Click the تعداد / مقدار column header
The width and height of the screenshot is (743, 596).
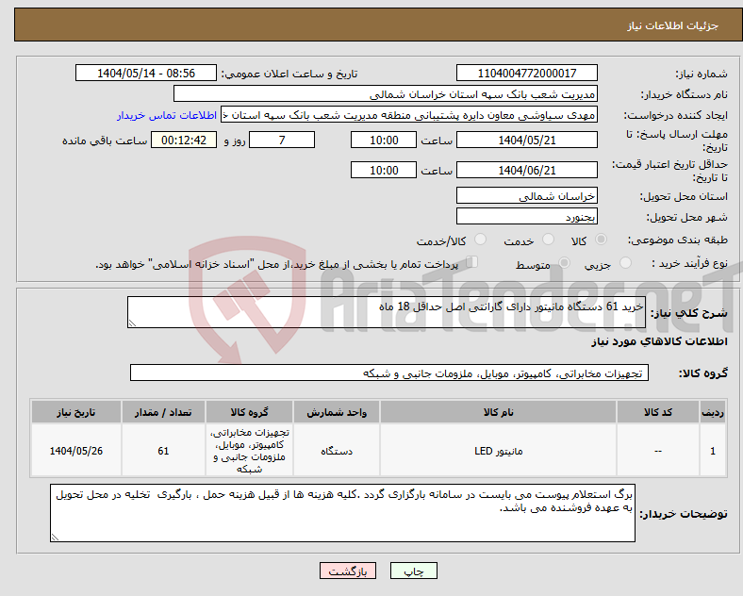click(163, 412)
